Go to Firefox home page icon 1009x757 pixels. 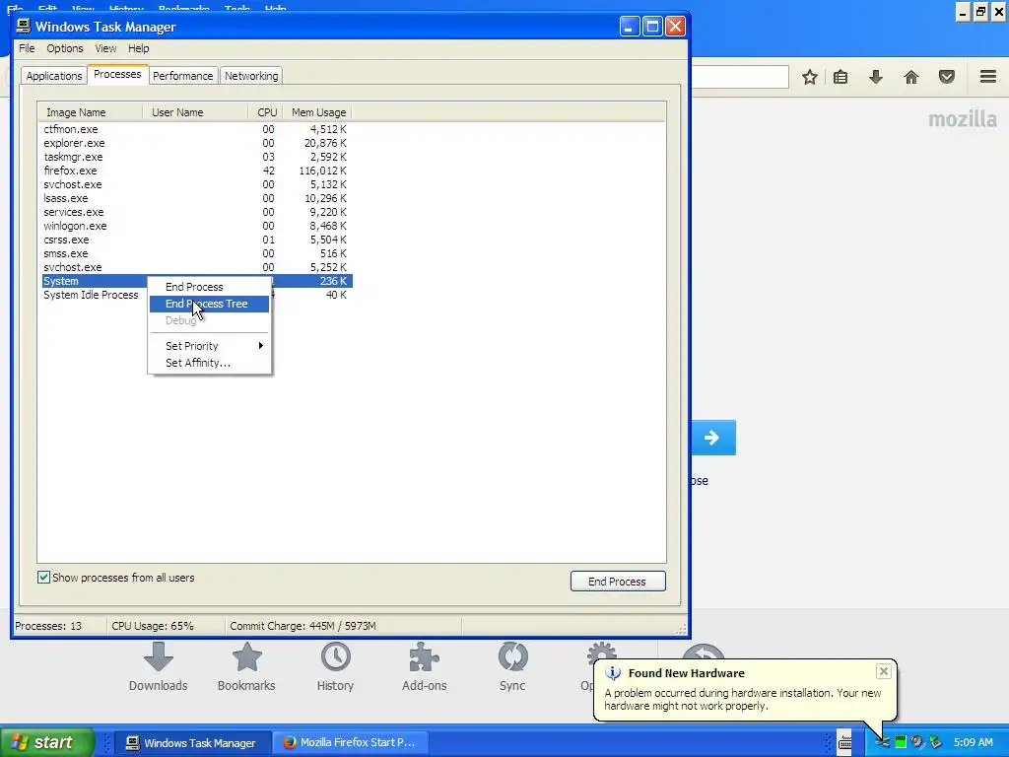[911, 77]
